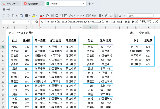Click the 录取线 header cell
This screenshot has height=109, width=160.
148,40
